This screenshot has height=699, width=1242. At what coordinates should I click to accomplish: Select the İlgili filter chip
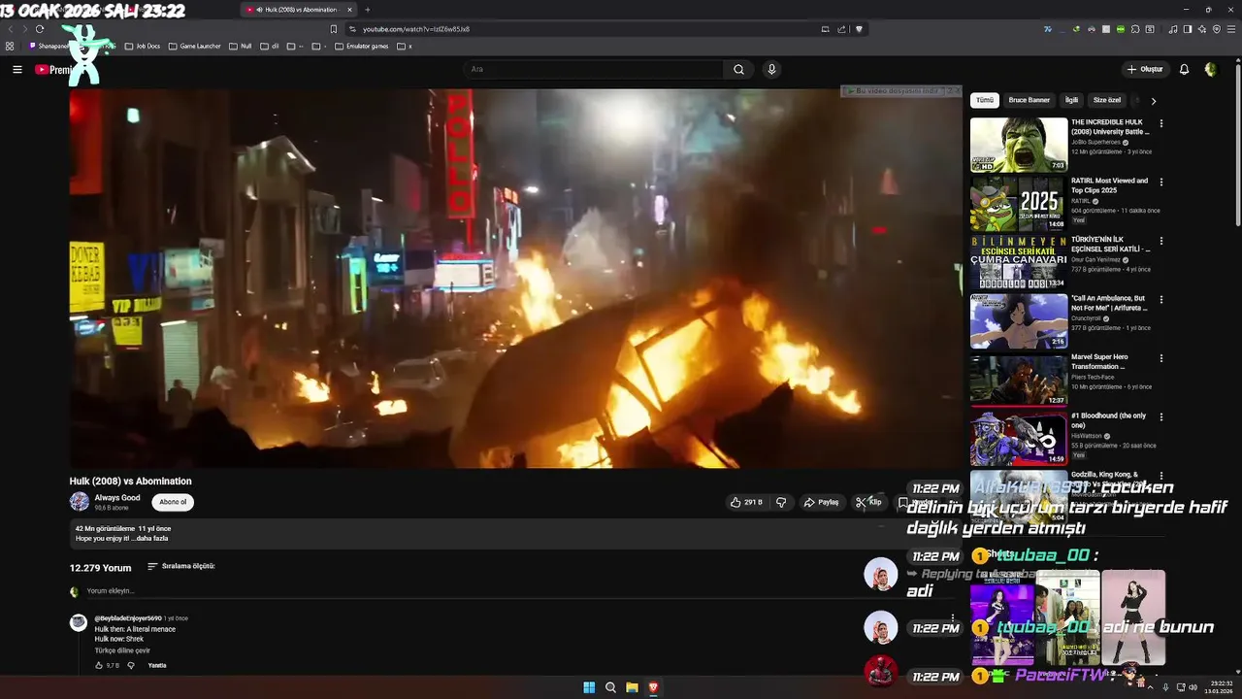(1071, 100)
